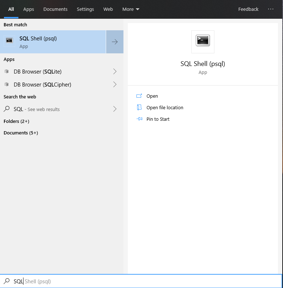Expand SQL web results chevron

click(115, 109)
